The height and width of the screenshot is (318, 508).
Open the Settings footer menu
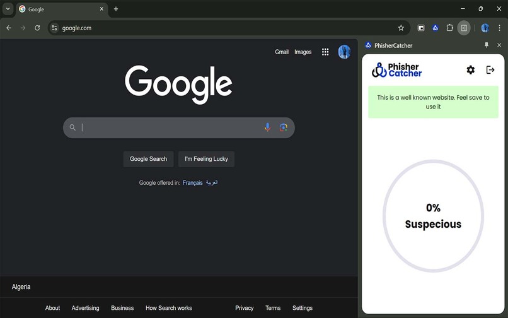(x=303, y=308)
